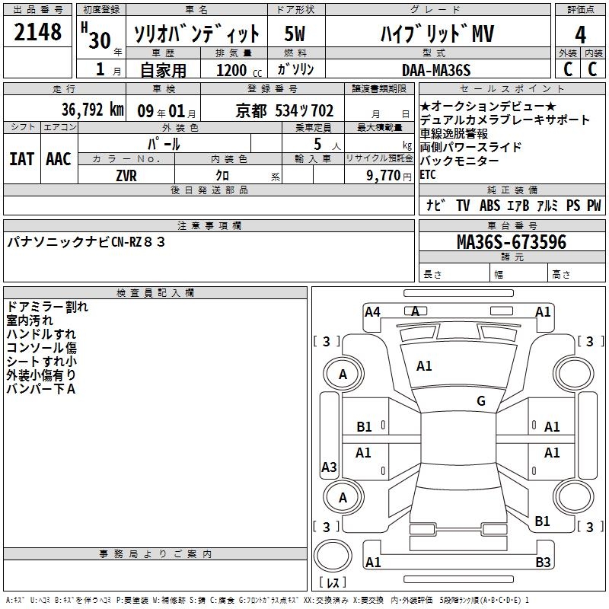Click the fuel type ガソリン
609x609 pixels.
click(295, 69)
